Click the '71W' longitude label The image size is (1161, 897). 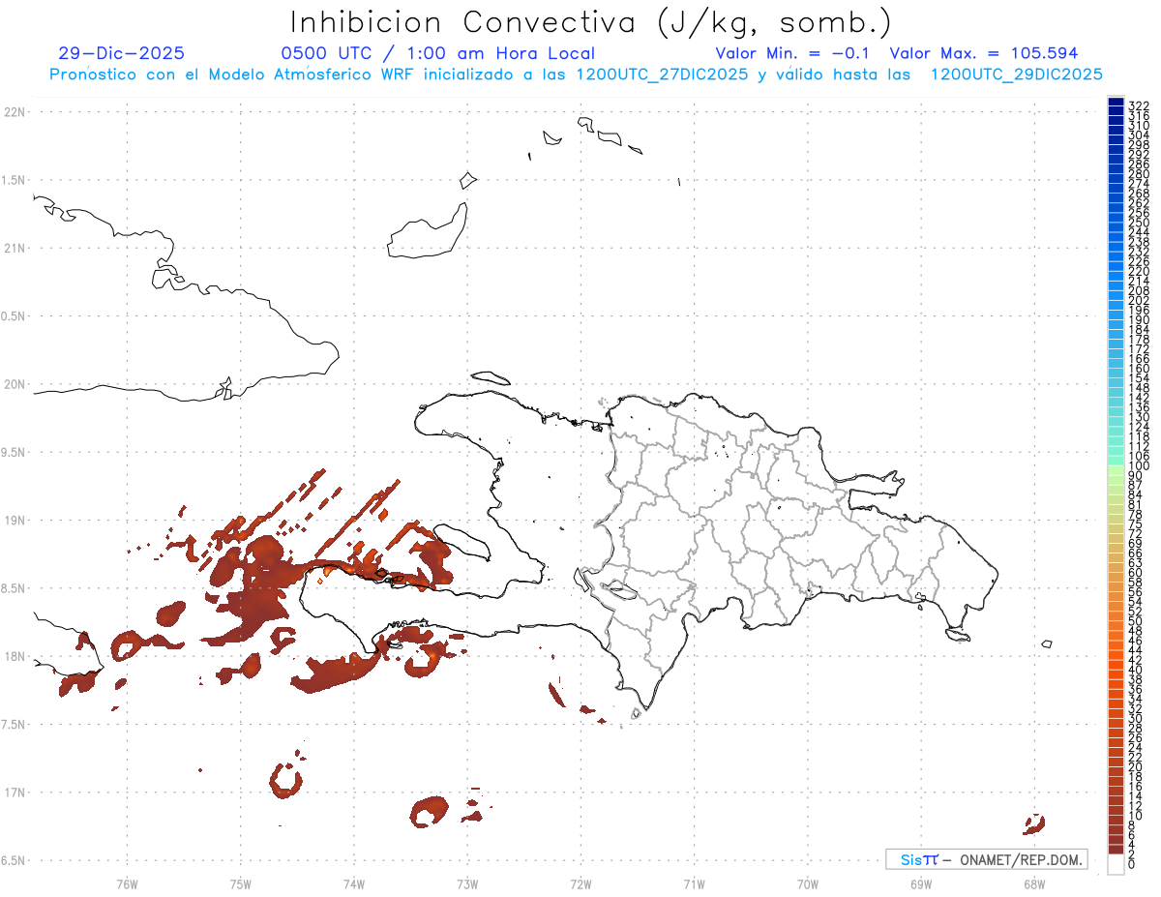pyautogui.click(x=694, y=883)
